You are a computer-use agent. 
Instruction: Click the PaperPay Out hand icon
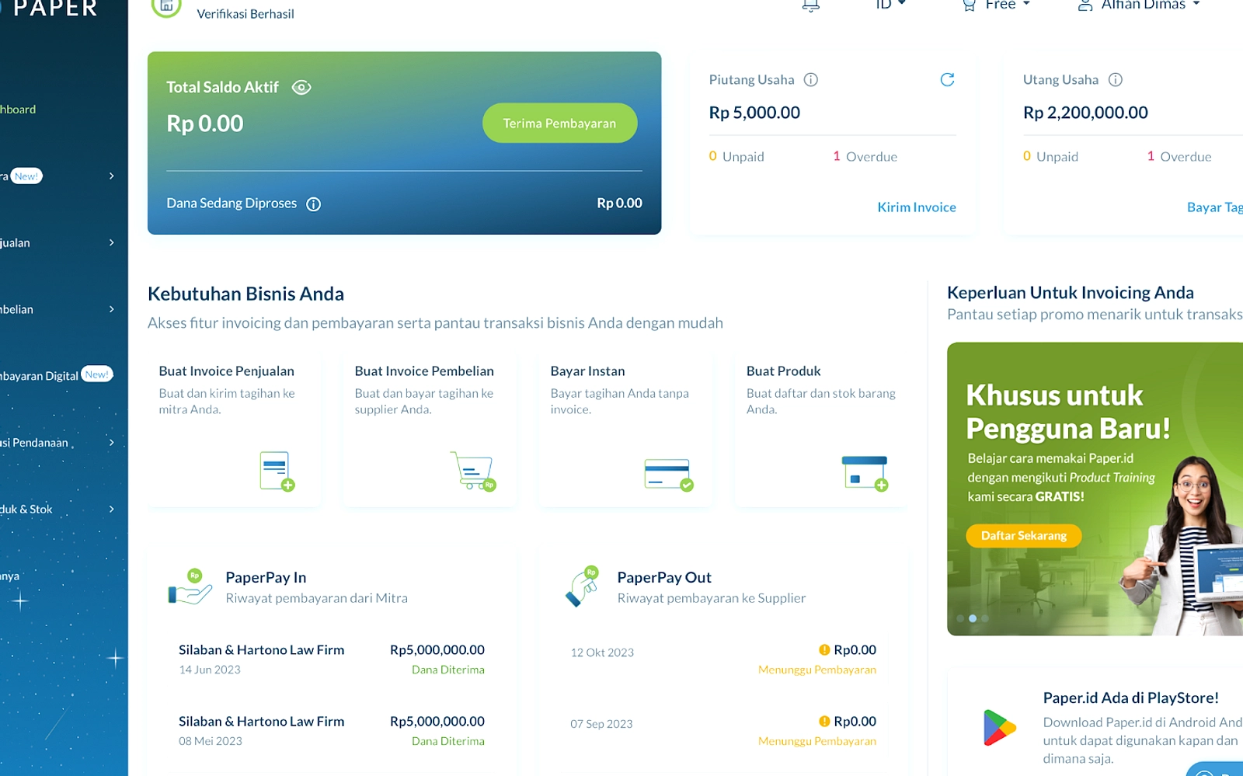[583, 587]
